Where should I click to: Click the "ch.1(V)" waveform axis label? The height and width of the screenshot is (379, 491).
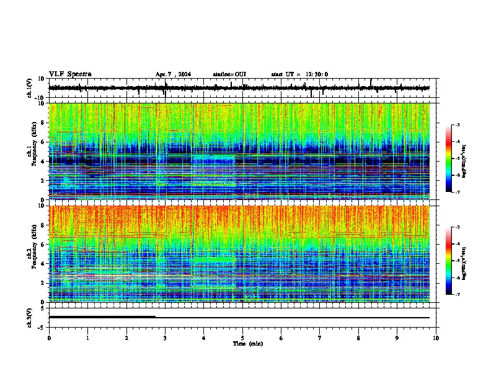(x=30, y=88)
